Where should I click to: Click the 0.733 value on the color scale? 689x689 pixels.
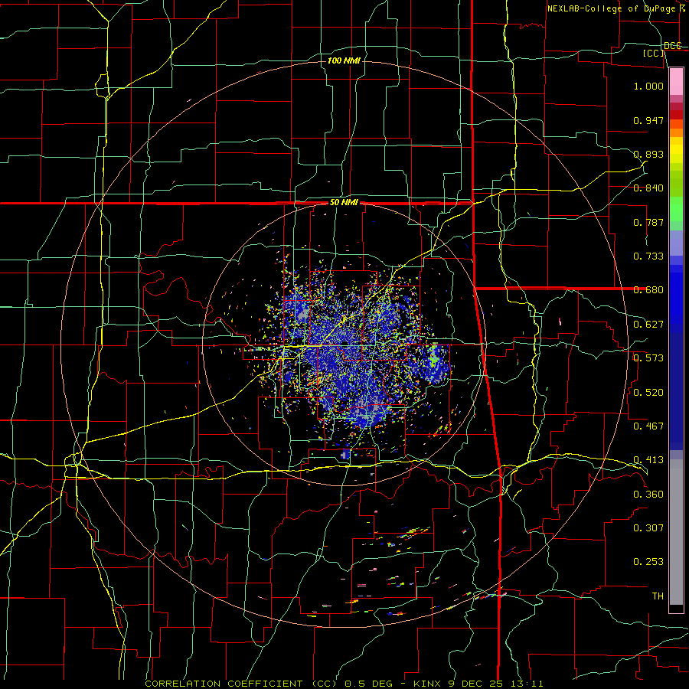pyautogui.click(x=648, y=256)
